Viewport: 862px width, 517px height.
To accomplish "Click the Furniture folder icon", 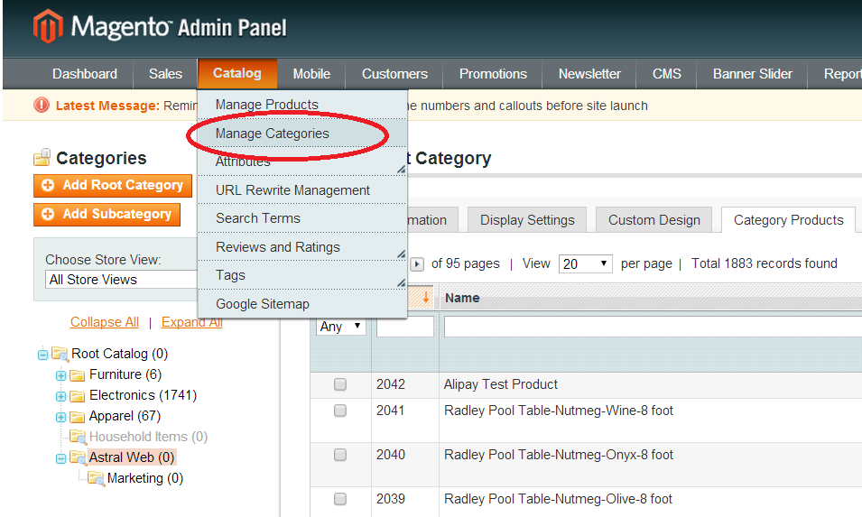I will click(x=78, y=374).
